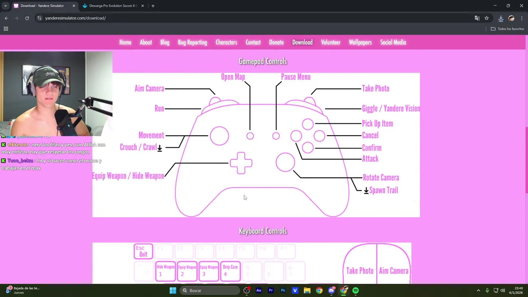Open the site information icon in address bar
This screenshot has width=528, height=297.
pyautogui.click(x=39, y=18)
